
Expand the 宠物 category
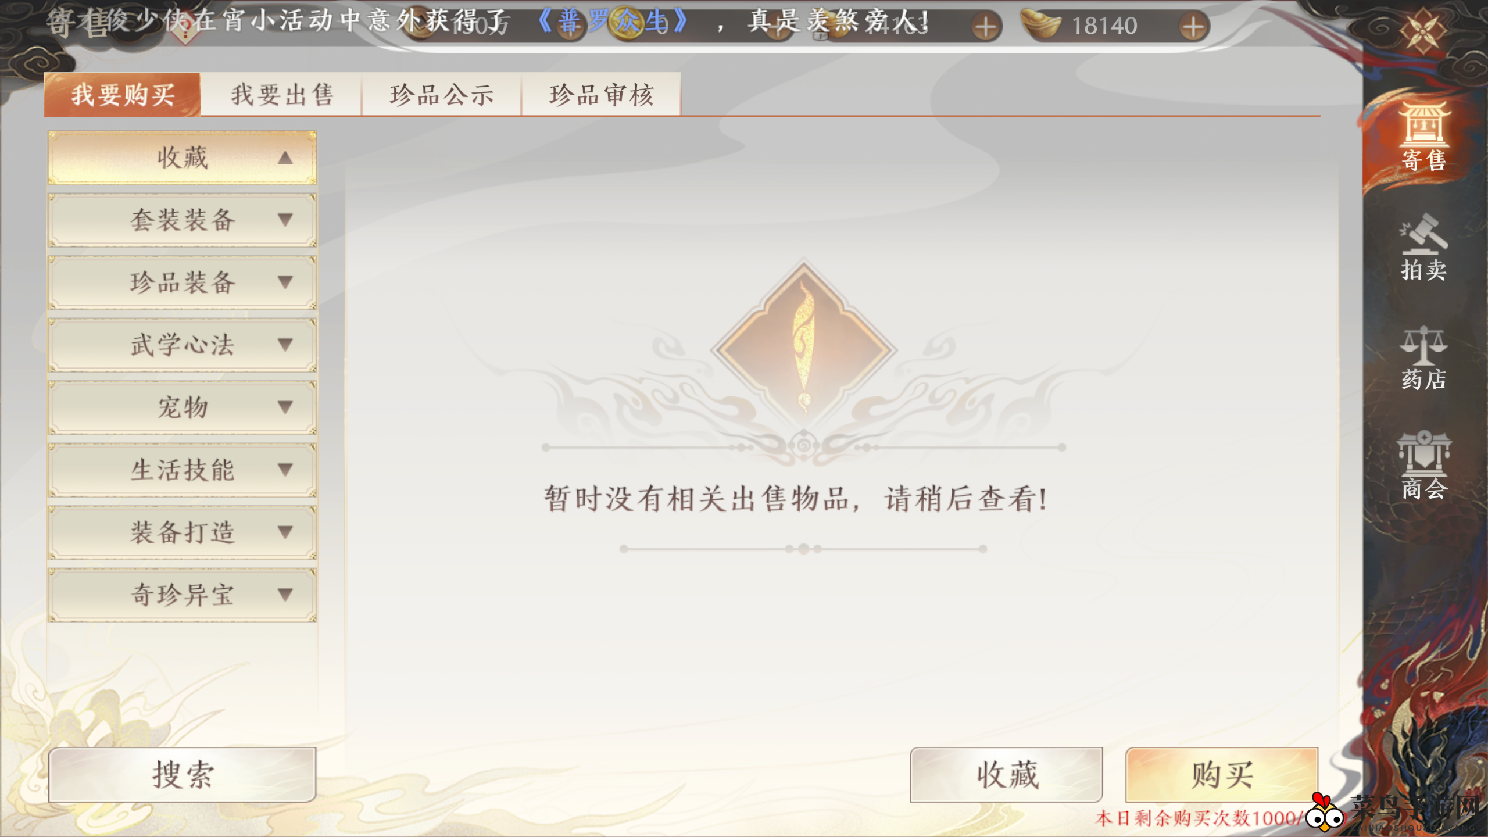[182, 407]
